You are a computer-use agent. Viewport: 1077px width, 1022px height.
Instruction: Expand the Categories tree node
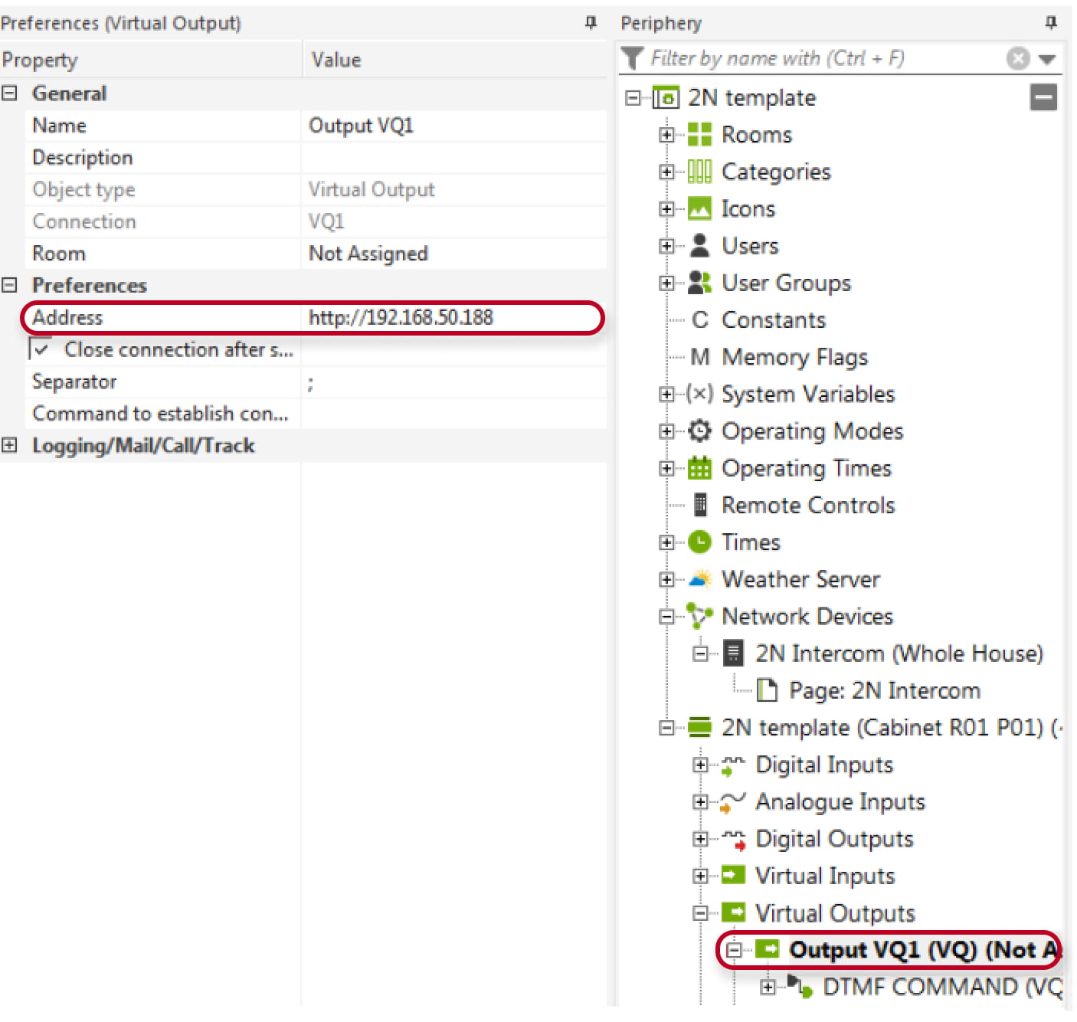coord(666,172)
